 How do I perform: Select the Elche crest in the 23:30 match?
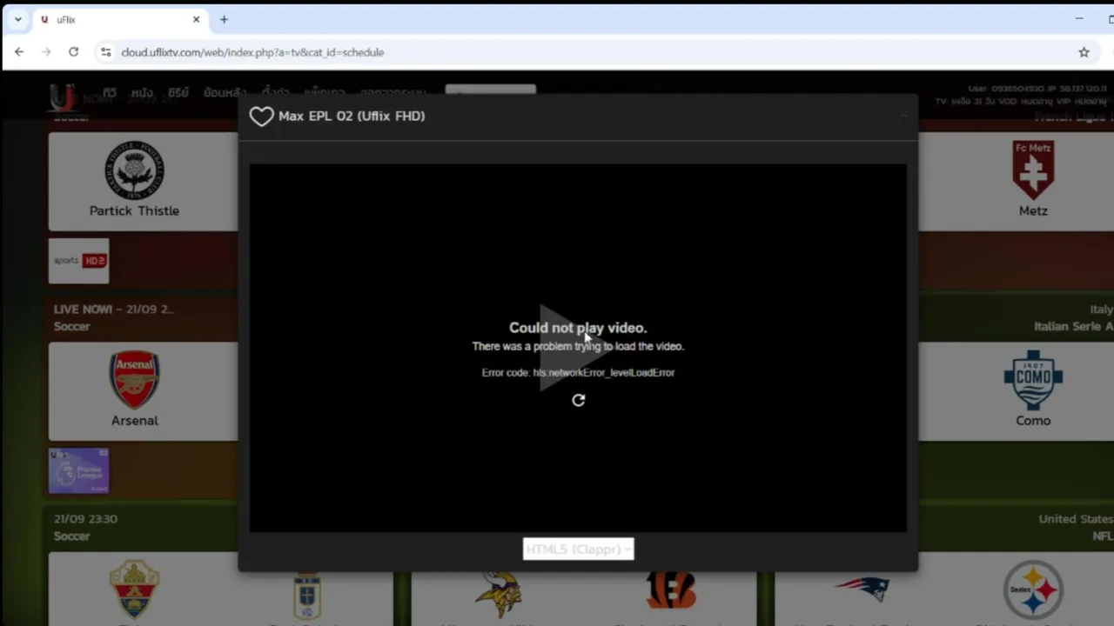pyautogui.click(x=134, y=589)
